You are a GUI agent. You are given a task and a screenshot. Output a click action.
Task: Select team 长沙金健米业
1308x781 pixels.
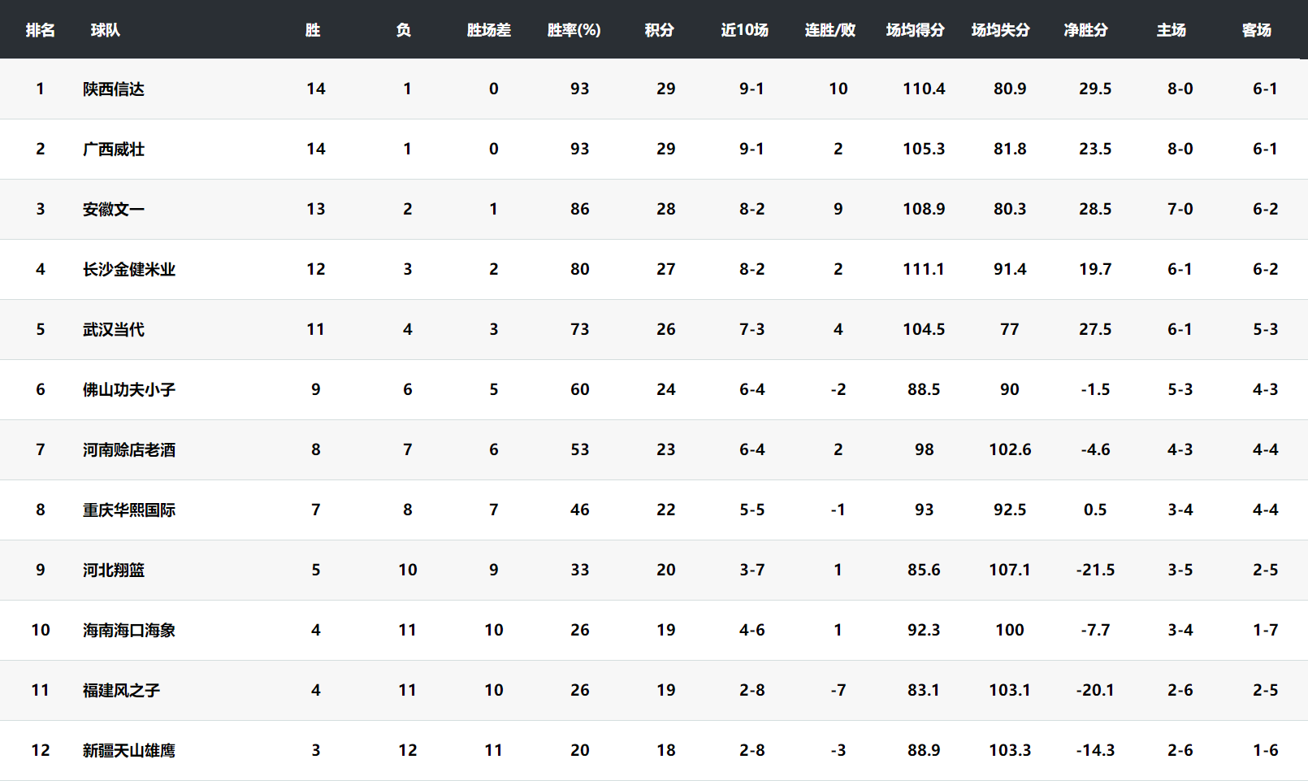pyautogui.click(x=129, y=270)
